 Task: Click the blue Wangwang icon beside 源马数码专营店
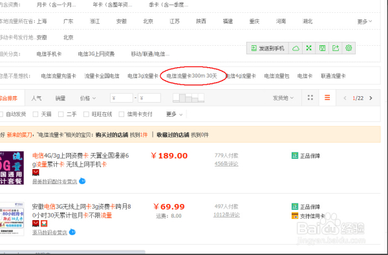click(x=72, y=232)
